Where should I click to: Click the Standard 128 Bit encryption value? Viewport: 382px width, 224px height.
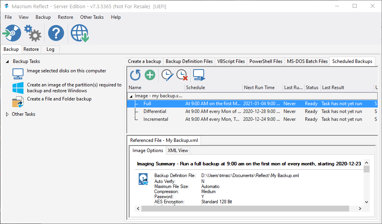tap(217, 202)
